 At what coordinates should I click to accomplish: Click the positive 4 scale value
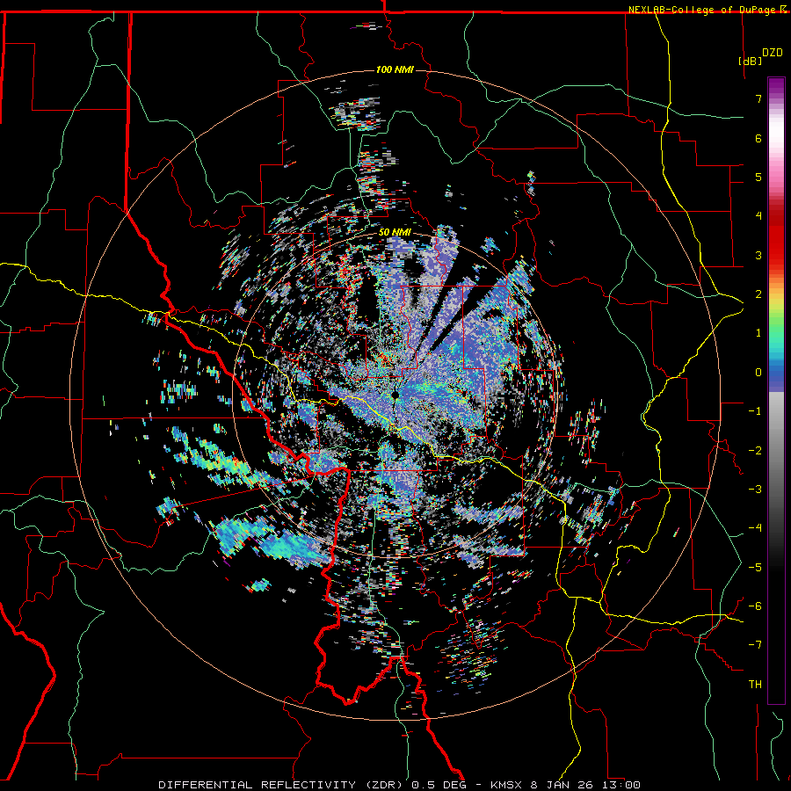point(758,216)
